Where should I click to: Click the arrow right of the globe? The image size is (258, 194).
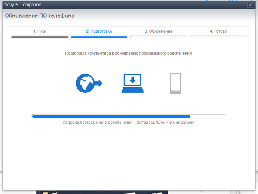tap(99, 83)
